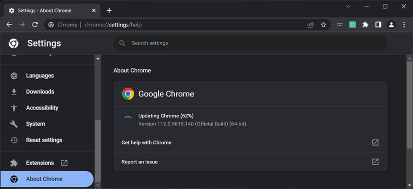413x189 pixels.
Task: Click external link icon for Report an issue
Action: pyautogui.click(x=375, y=162)
